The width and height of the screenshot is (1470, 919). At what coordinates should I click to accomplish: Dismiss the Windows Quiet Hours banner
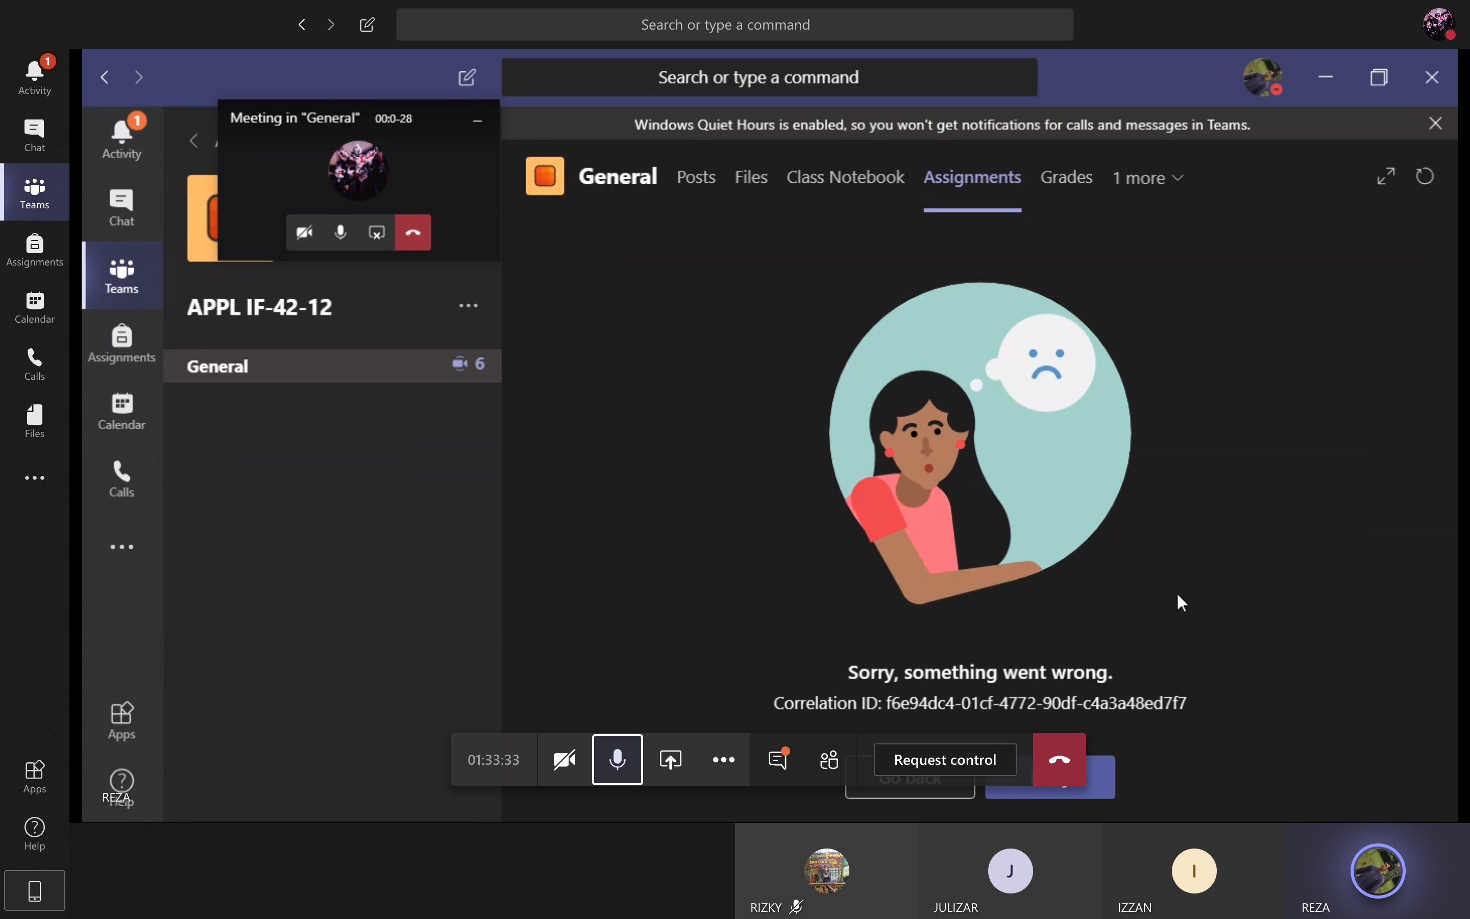click(1435, 124)
